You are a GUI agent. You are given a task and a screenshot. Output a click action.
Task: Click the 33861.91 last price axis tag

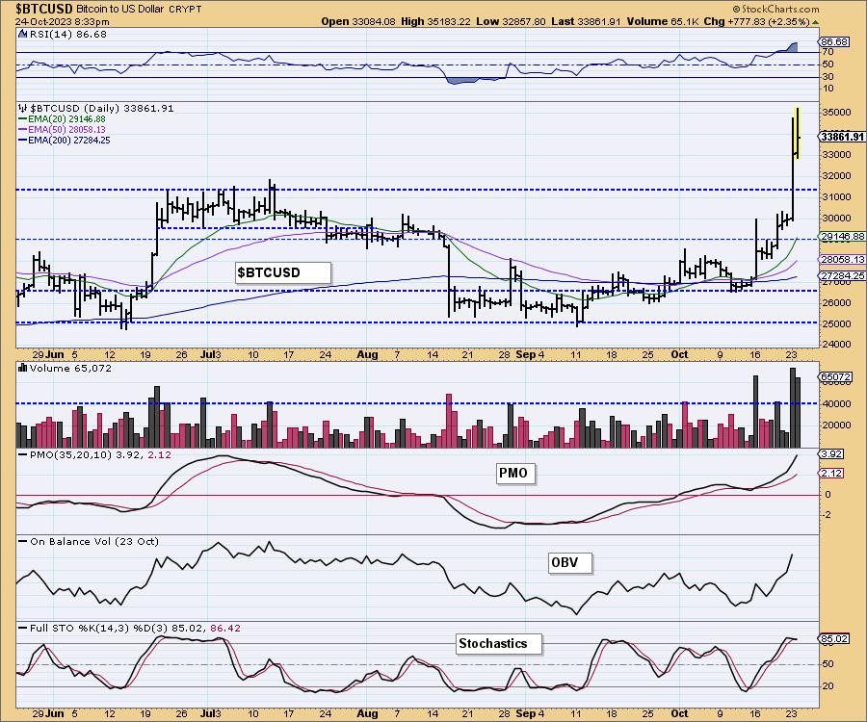click(x=842, y=137)
